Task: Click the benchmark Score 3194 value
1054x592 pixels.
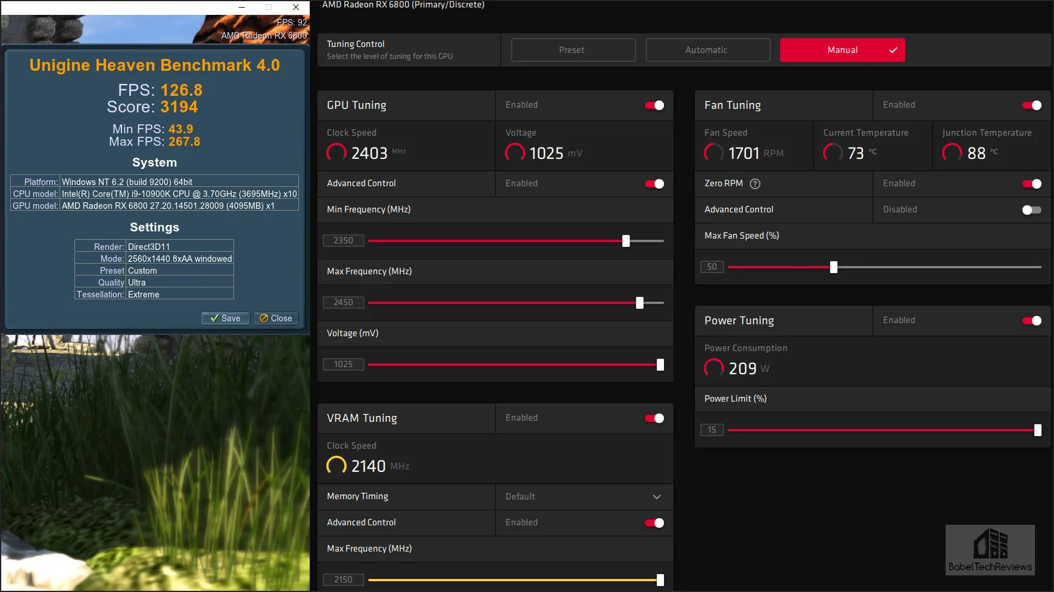Action: (x=179, y=107)
